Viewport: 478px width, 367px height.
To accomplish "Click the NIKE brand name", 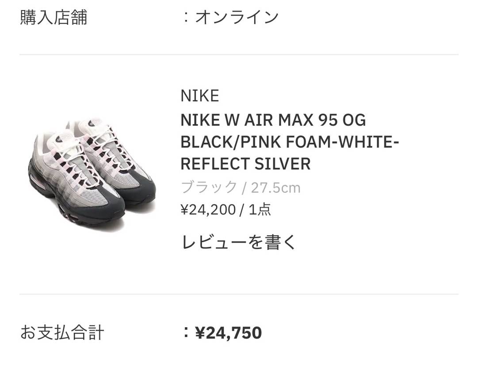I will tap(199, 96).
